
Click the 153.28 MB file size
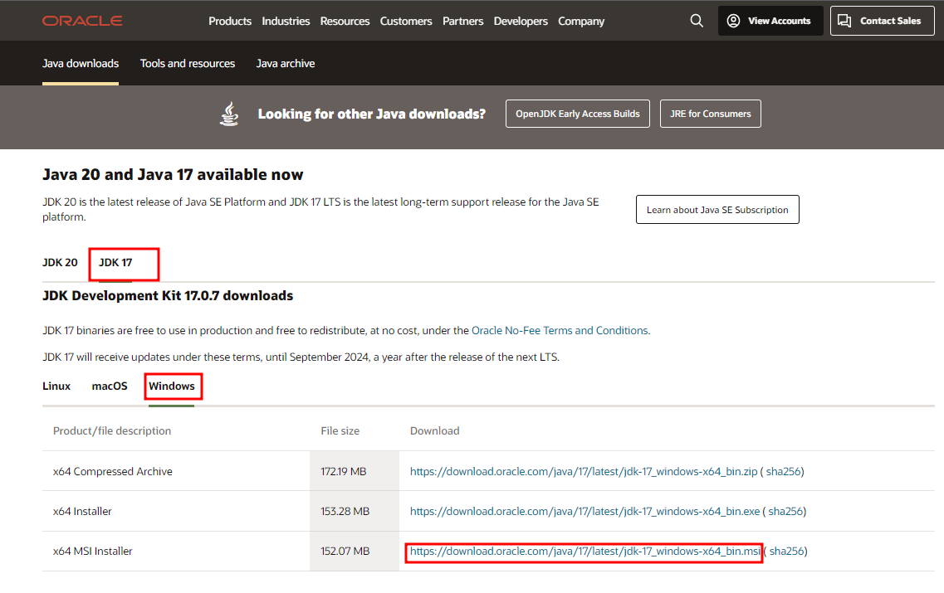click(345, 511)
